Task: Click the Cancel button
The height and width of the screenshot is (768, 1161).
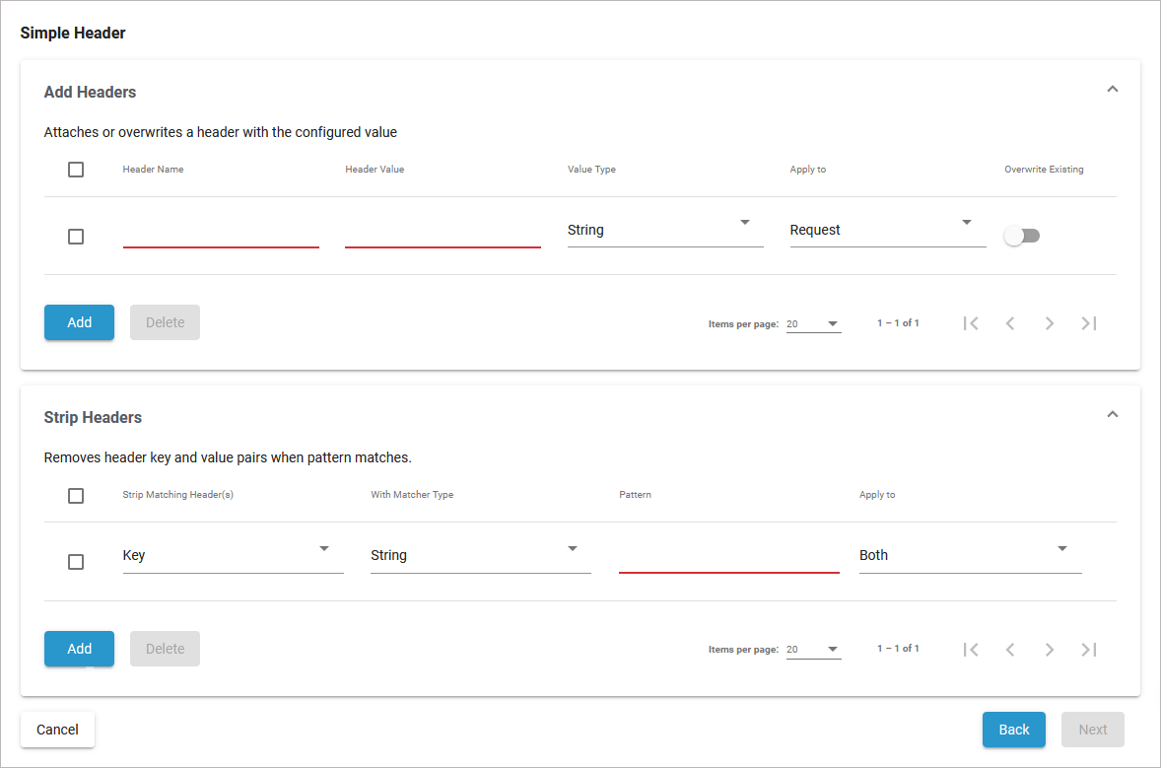Action: (x=57, y=730)
